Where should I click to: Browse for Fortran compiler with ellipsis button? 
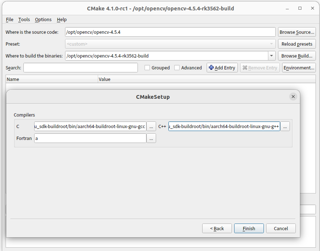(151, 138)
